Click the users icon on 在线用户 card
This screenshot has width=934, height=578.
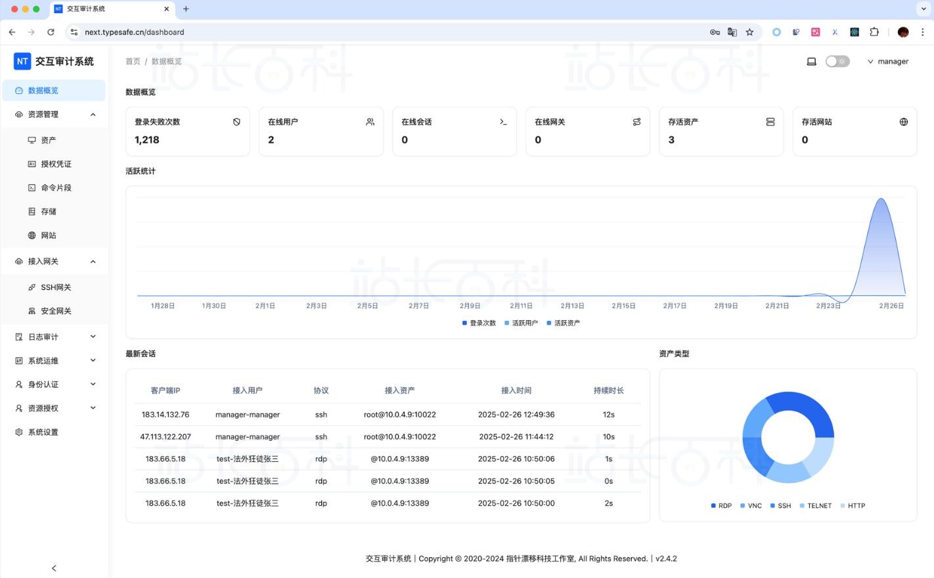370,122
